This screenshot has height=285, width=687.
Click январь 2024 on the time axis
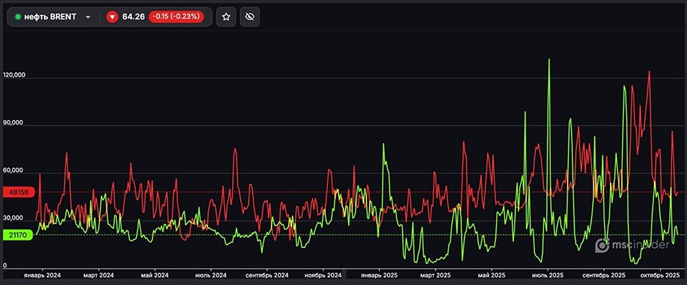(x=41, y=274)
